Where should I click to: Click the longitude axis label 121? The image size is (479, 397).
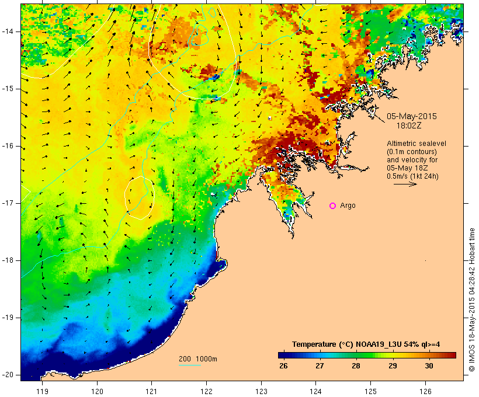pyautogui.click(x=151, y=391)
